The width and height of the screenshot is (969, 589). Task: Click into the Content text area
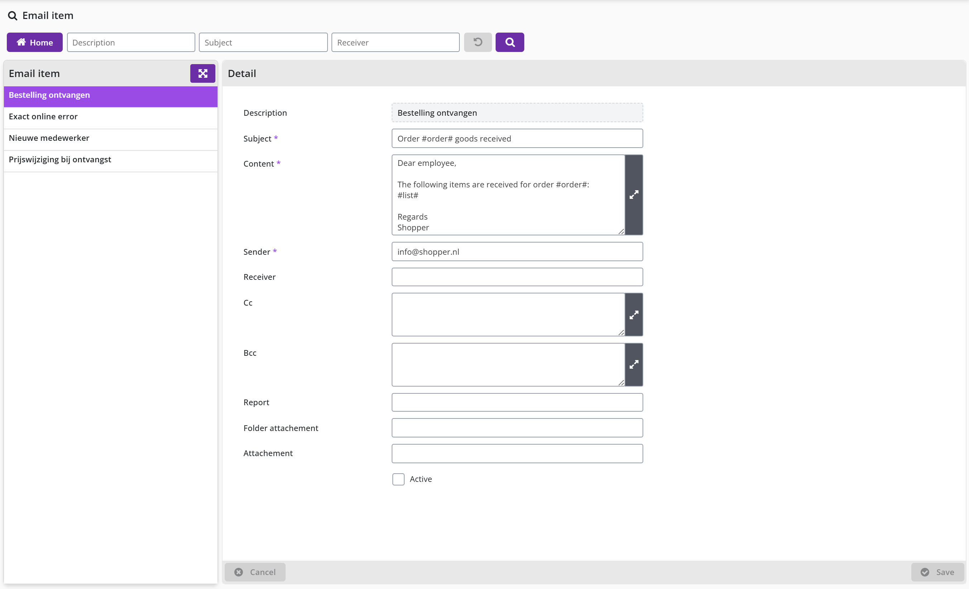click(508, 195)
